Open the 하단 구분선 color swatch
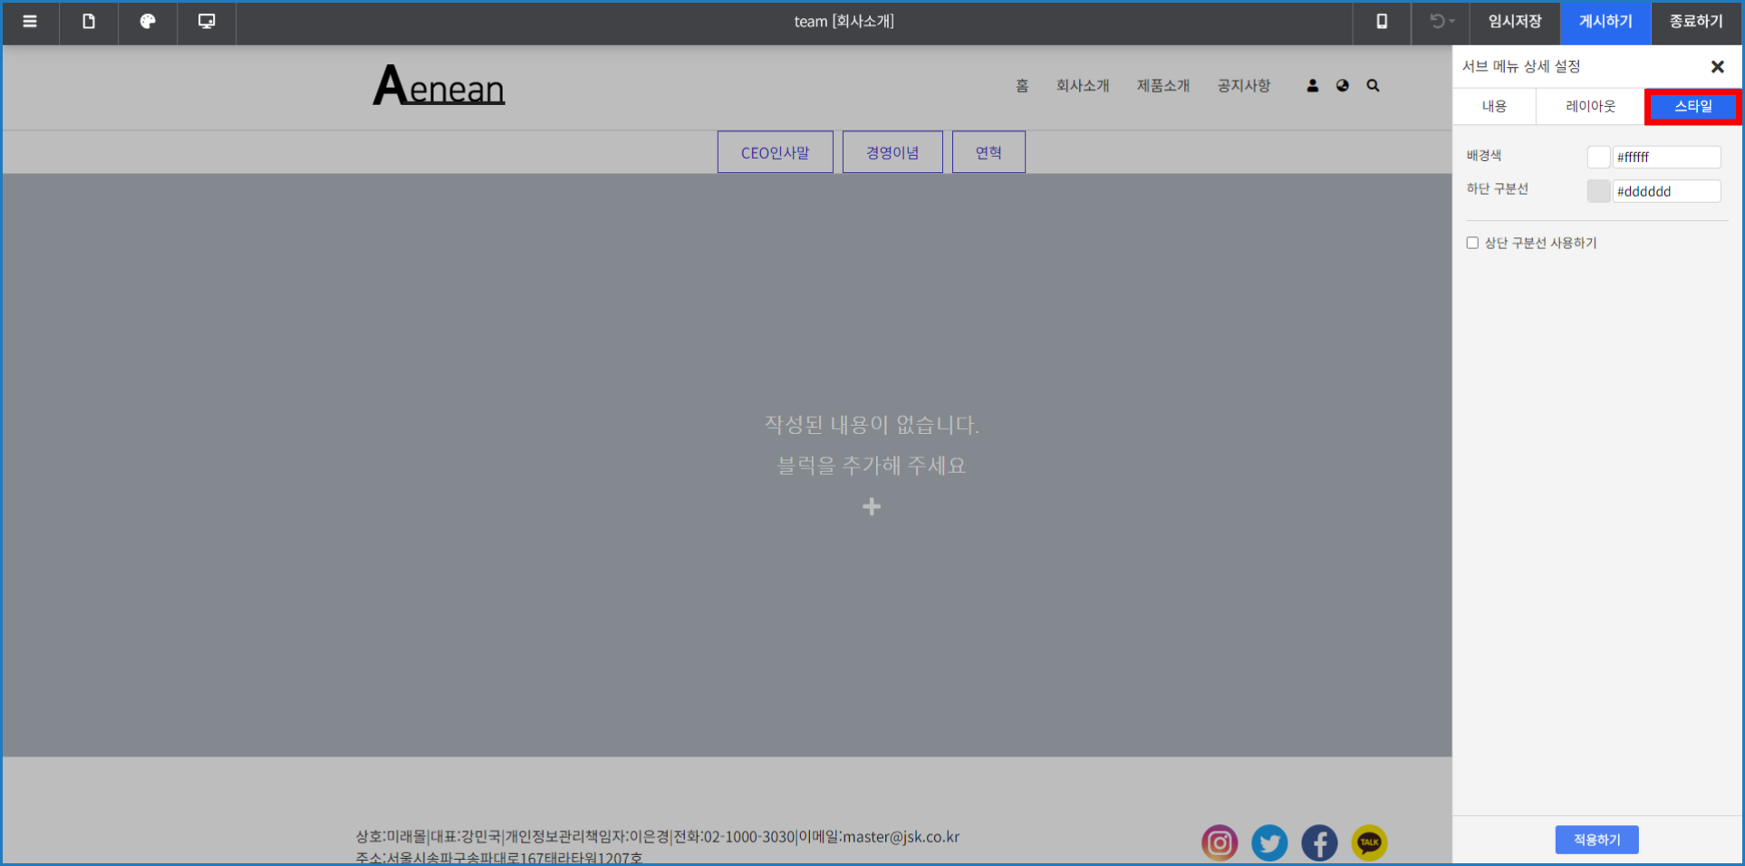 [1598, 191]
